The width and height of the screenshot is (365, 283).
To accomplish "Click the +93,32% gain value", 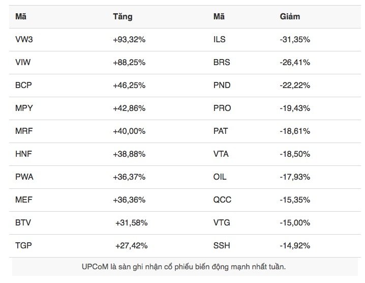I will click(129, 39).
